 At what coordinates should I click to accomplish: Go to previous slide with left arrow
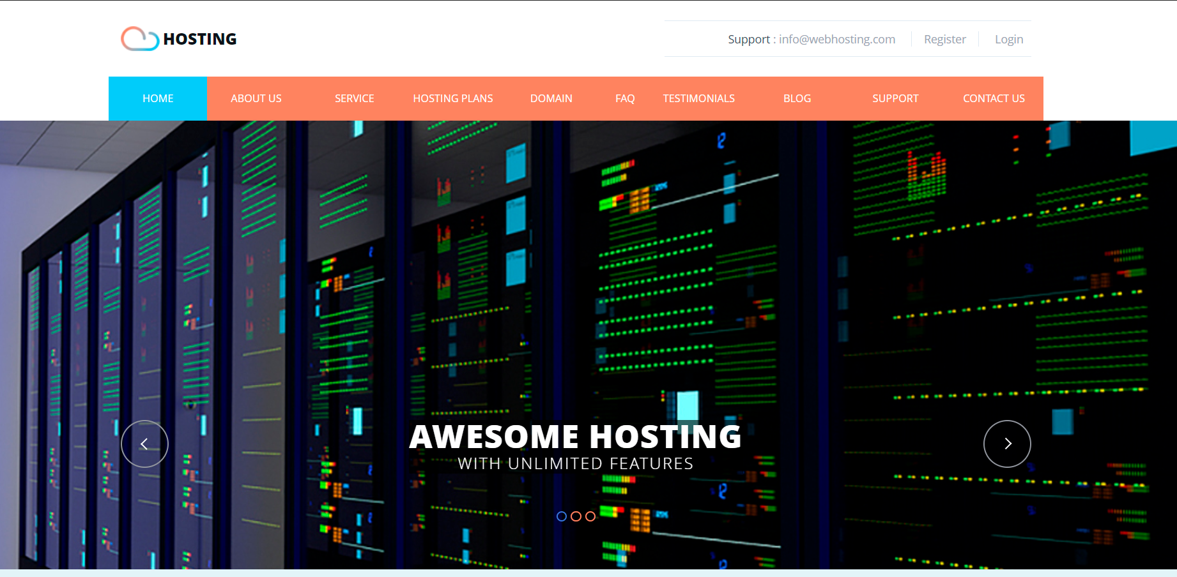144,444
